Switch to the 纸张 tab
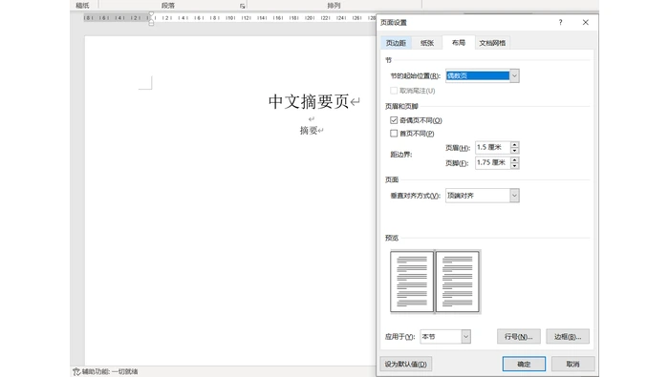This screenshot has height=377, width=669. coord(426,43)
